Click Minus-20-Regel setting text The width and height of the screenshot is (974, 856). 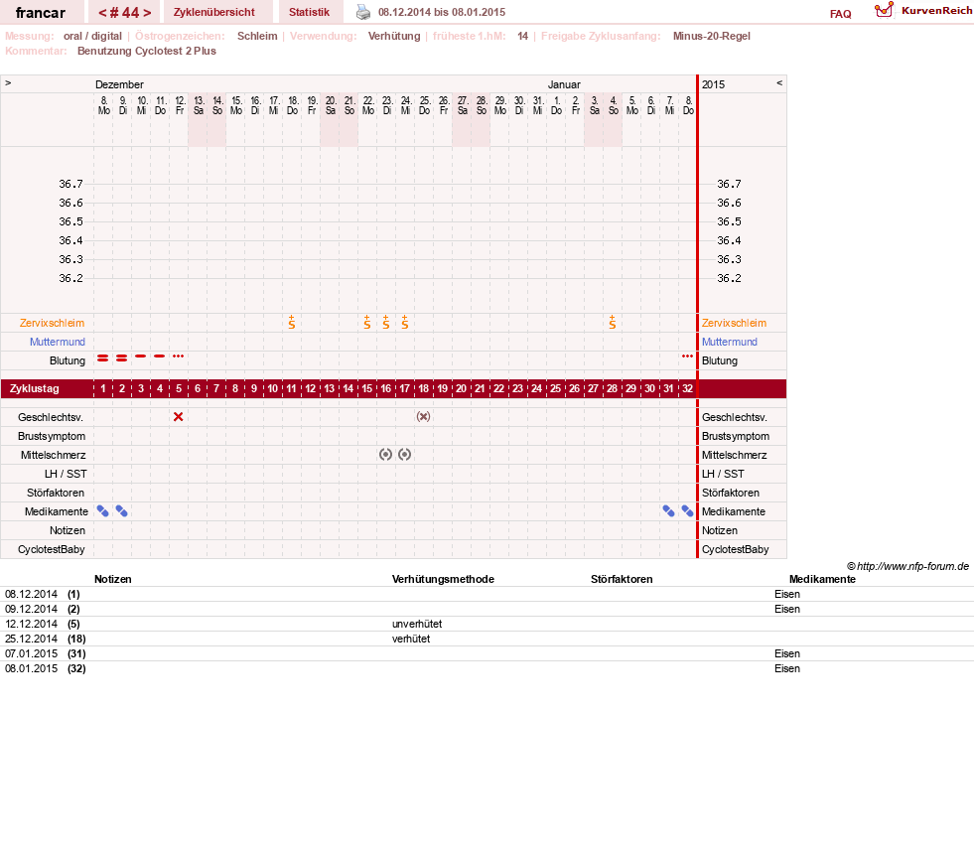pyautogui.click(x=711, y=36)
